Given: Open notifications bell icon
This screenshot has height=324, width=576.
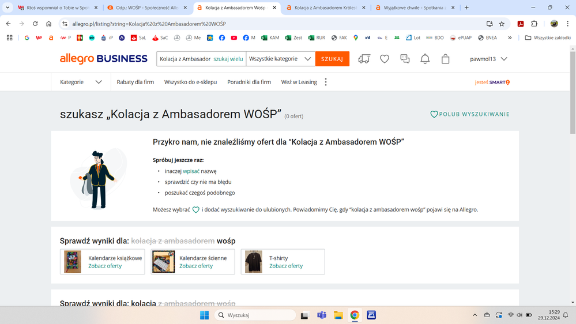Looking at the screenshot, I should (425, 59).
